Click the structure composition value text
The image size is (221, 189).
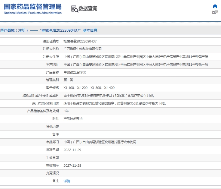point(109,96)
